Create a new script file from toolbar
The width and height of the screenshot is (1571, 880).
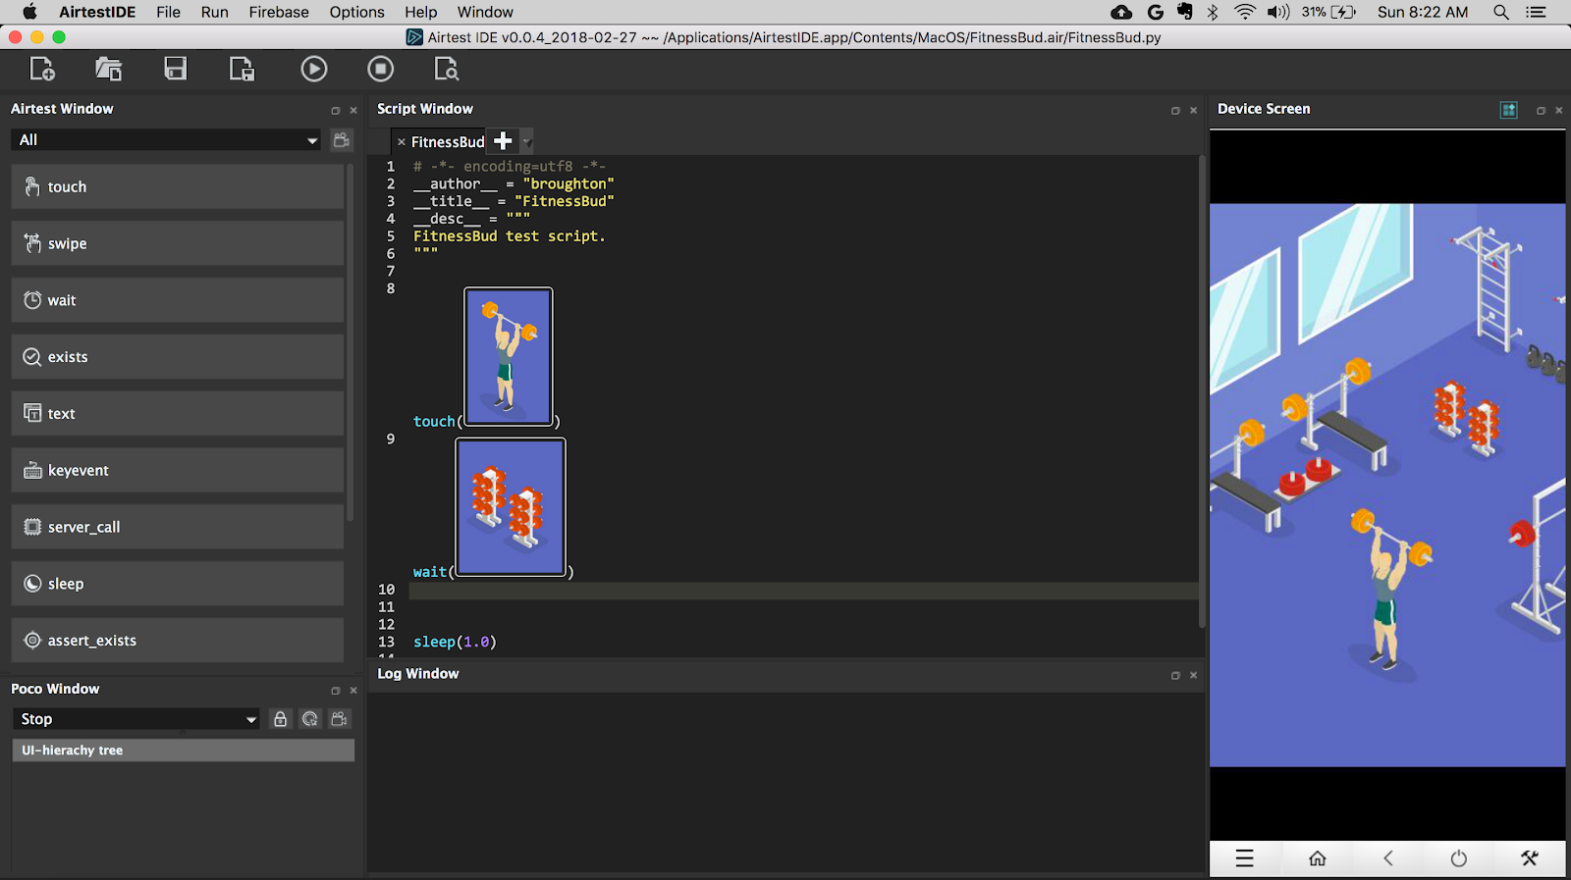click(x=42, y=69)
